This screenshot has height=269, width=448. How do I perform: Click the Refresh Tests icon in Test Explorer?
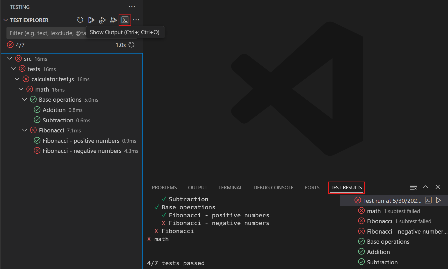[x=80, y=20]
